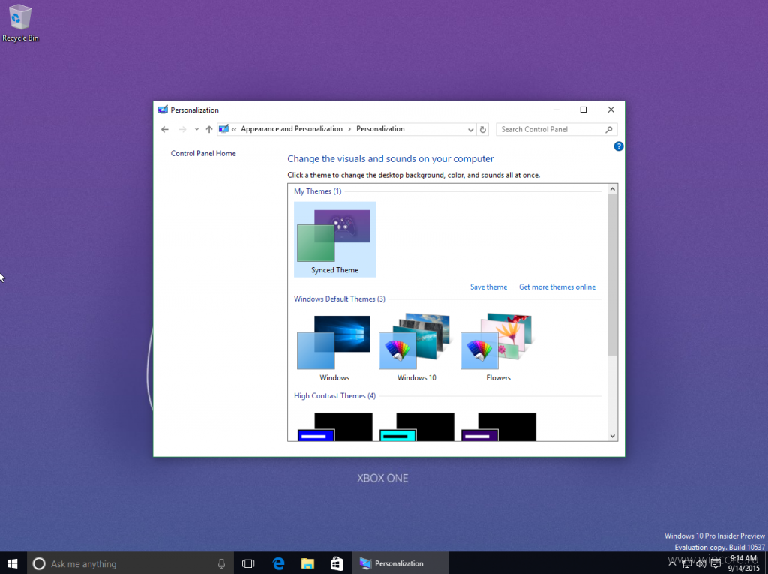This screenshot has height=574, width=768.
Task: Click the Cortana microphone icon
Action: pyautogui.click(x=221, y=563)
